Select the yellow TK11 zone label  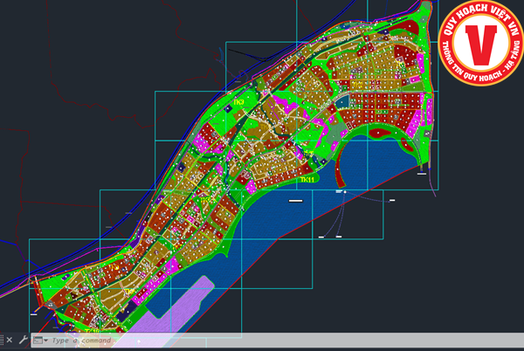pyautogui.click(x=307, y=179)
